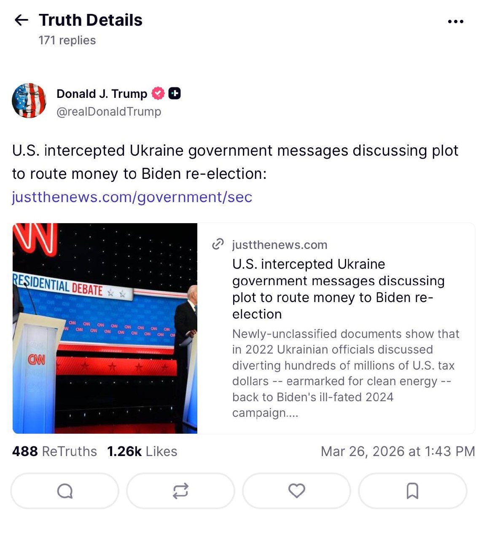Image resolution: width=484 pixels, height=540 pixels.
Task: View the 488 ReTruths list
Action: click(x=54, y=451)
